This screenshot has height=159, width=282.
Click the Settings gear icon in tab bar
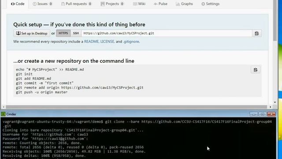[x=203, y=4]
